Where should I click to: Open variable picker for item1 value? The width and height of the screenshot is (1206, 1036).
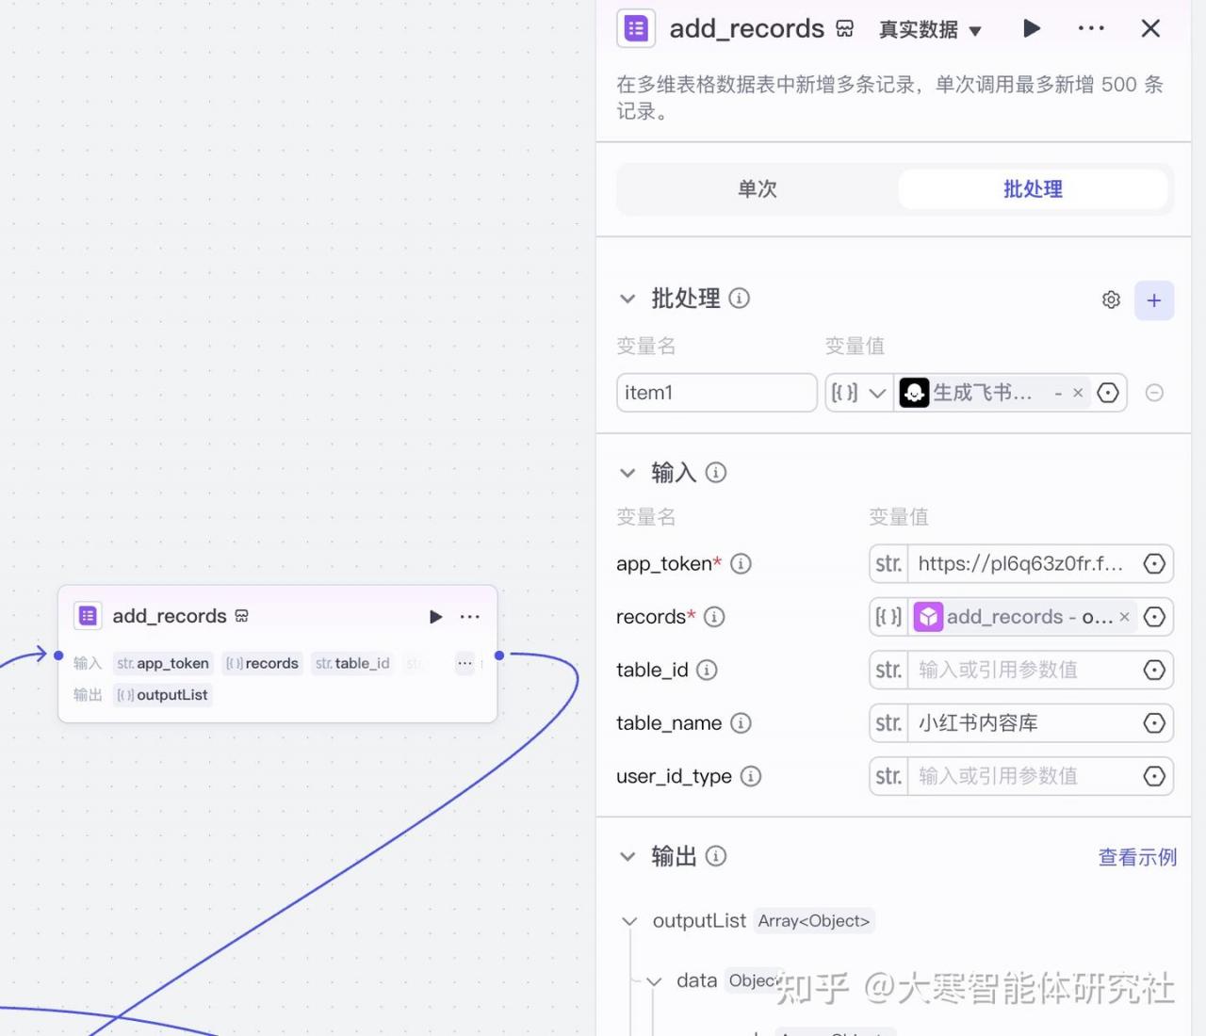click(1109, 393)
